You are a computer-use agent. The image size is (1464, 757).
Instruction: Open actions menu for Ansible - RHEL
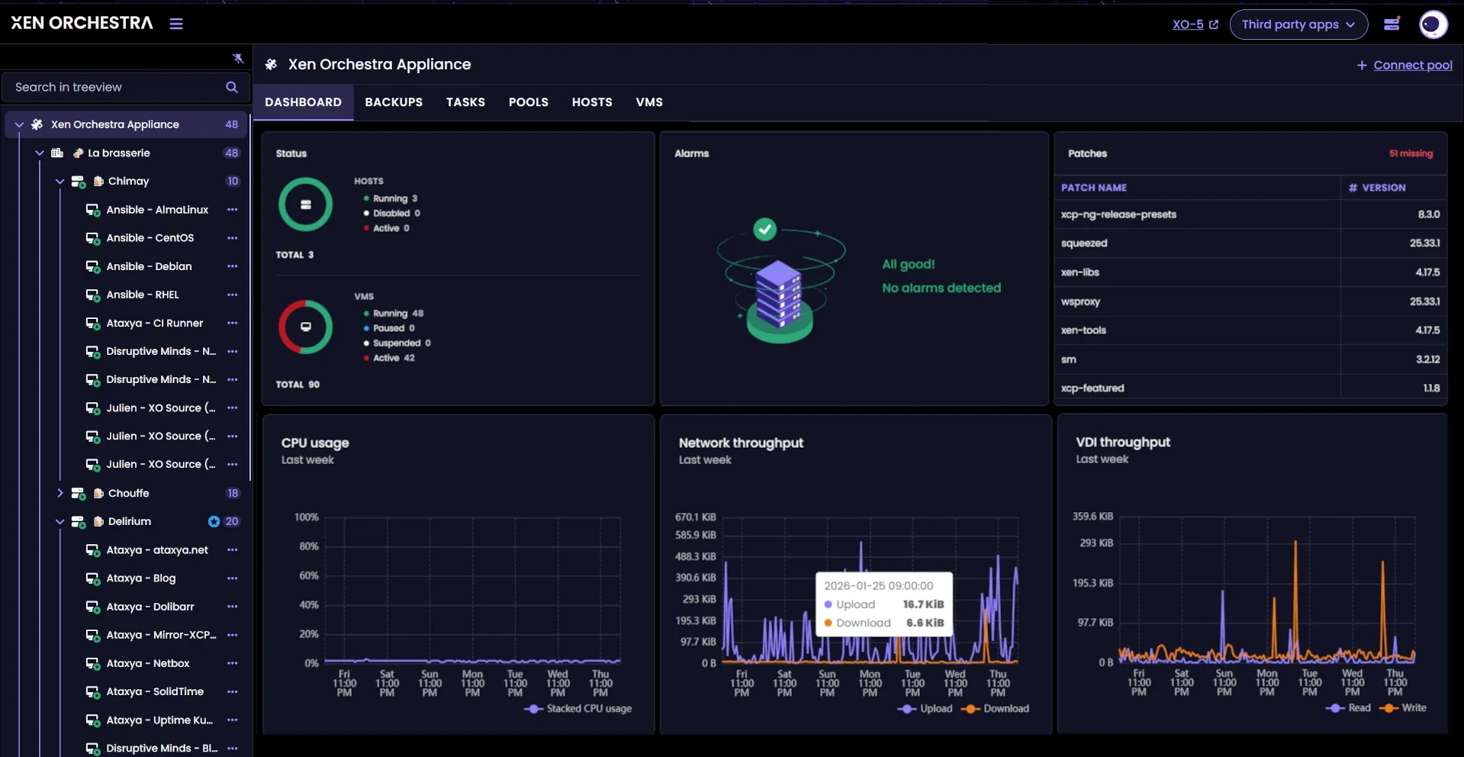(232, 295)
